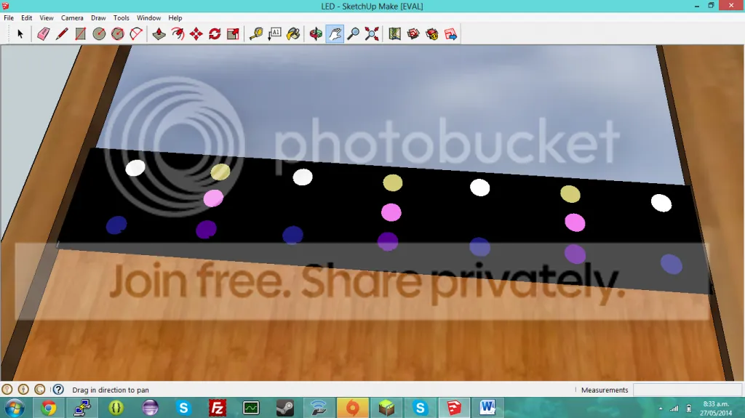Open the Add Location map tool
Viewport: 745px width, 418px height.
(x=394, y=33)
